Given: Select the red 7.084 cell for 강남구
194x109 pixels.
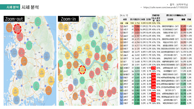Looking at the screenshot, I should (137, 26).
